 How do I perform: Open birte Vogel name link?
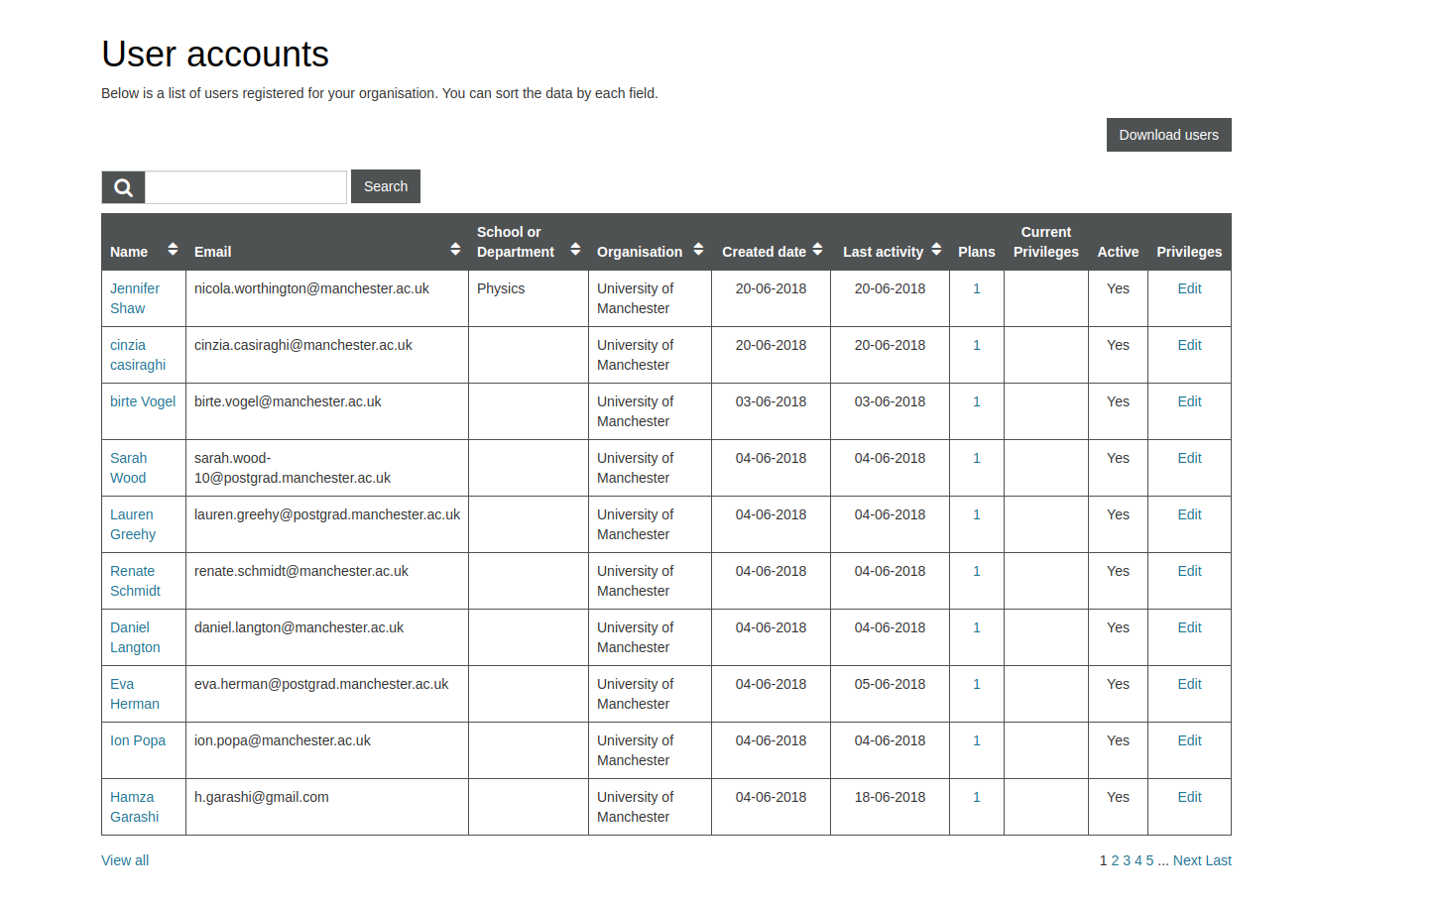pos(143,401)
